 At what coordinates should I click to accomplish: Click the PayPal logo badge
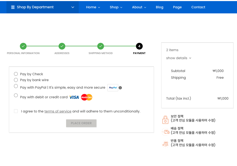[x=113, y=88]
